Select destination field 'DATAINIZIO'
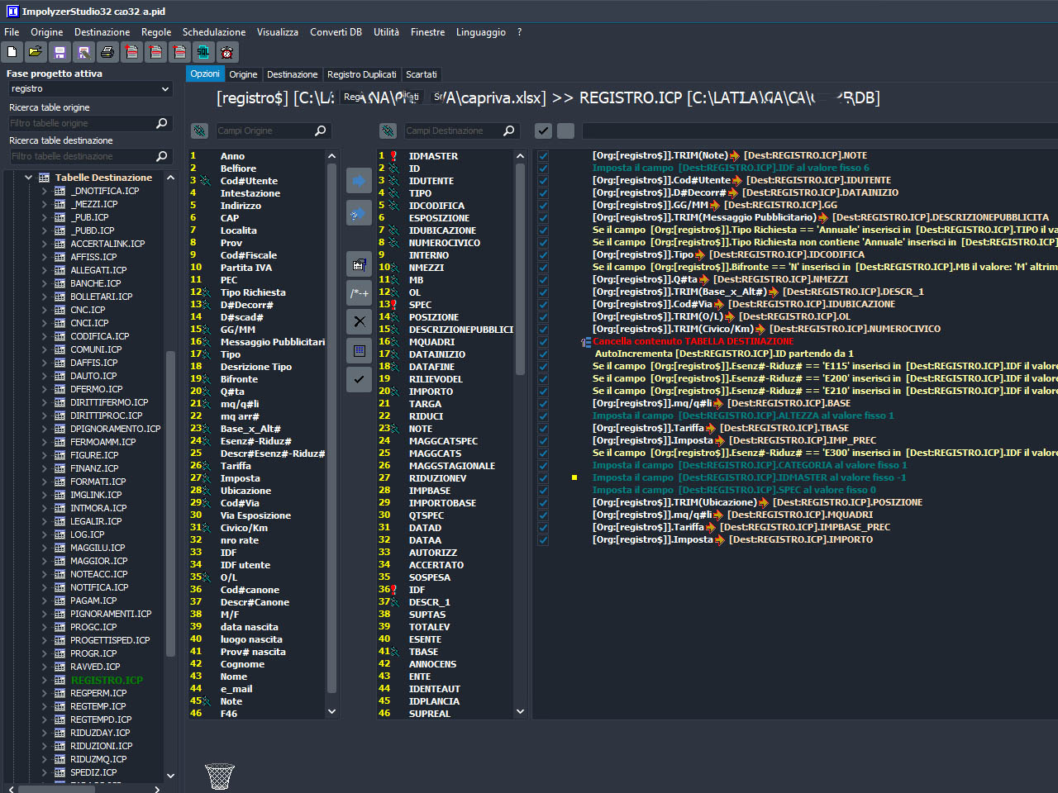The width and height of the screenshot is (1058, 793). [437, 354]
